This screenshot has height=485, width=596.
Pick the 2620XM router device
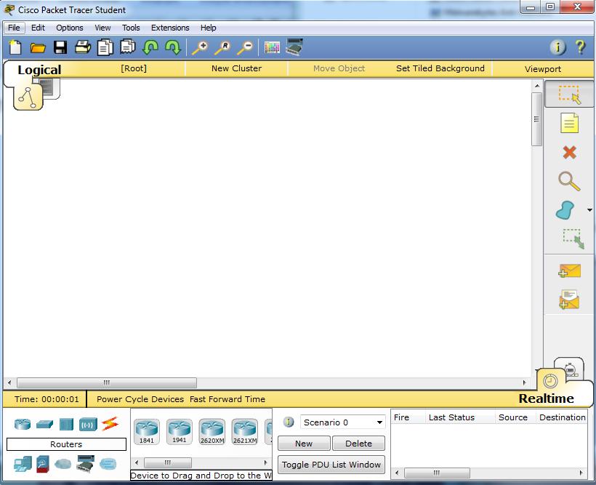click(x=212, y=432)
